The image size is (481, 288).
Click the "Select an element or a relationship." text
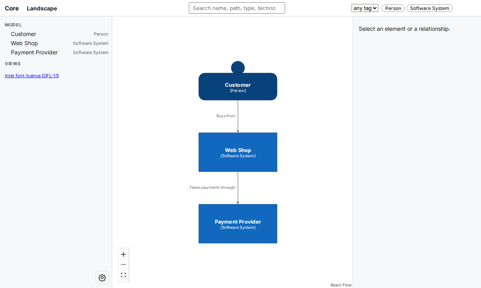(404, 29)
